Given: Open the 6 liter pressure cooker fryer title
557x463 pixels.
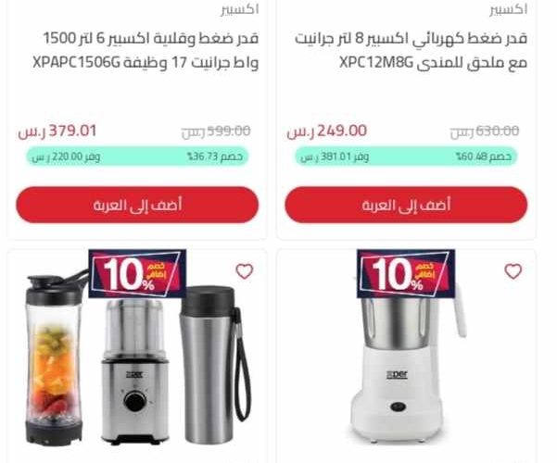Looking at the screenshot, I should [x=146, y=50].
